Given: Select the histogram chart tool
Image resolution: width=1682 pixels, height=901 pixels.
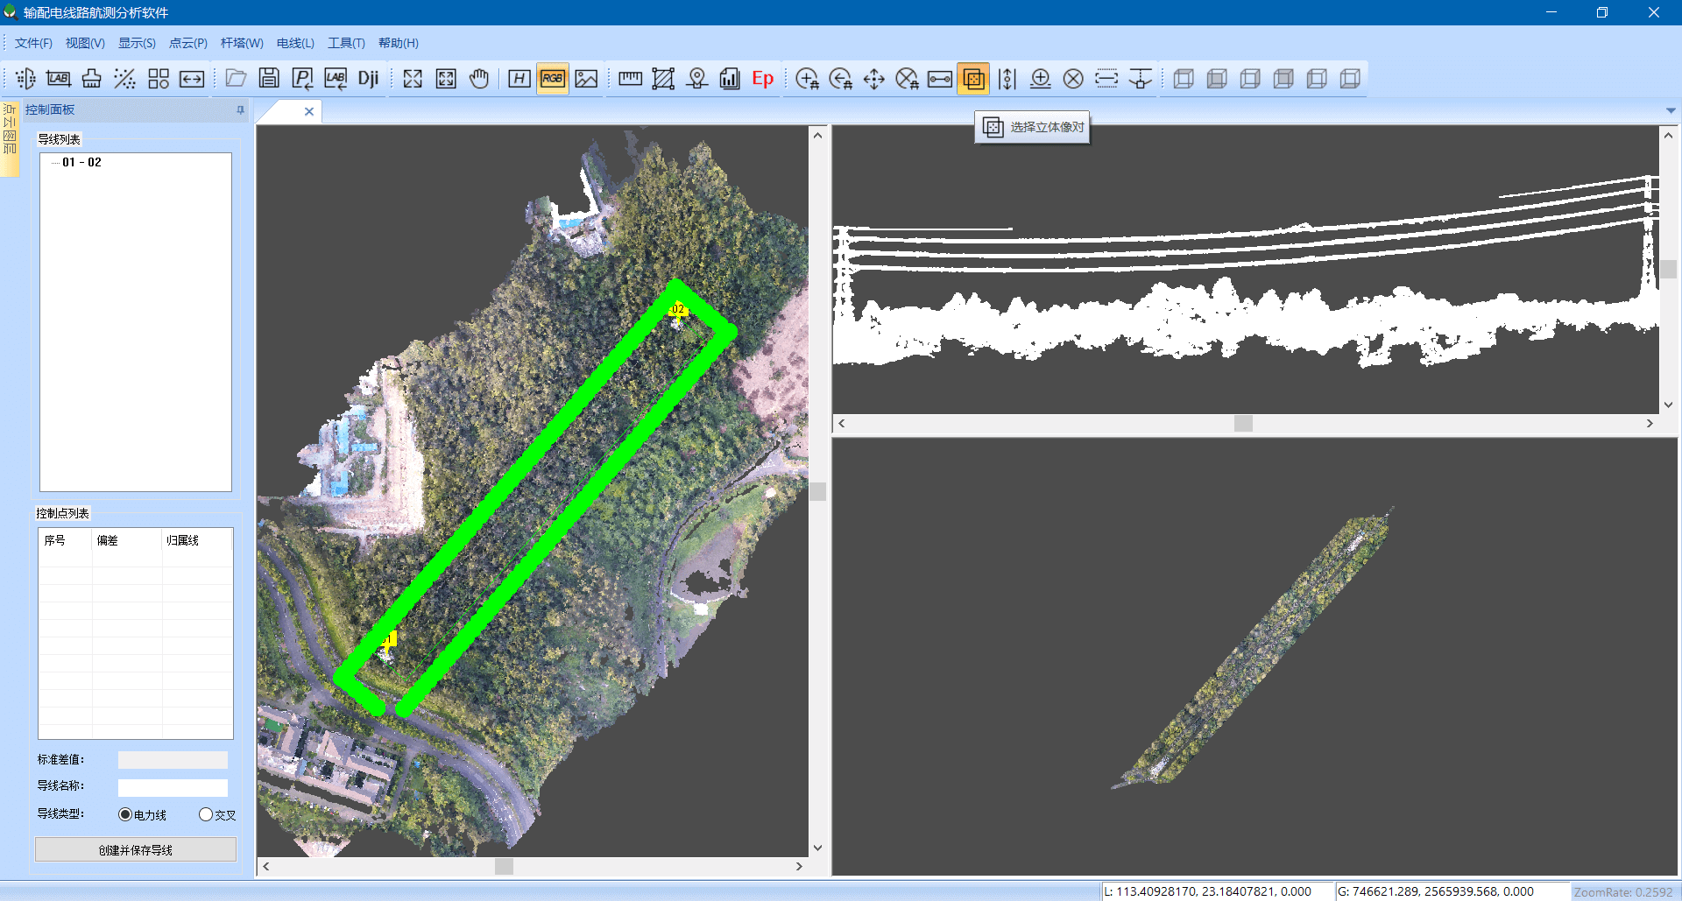Looking at the screenshot, I should coord(730,78).
